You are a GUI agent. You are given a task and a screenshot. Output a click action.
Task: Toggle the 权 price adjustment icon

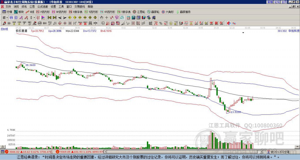click(x=38, y=18)
